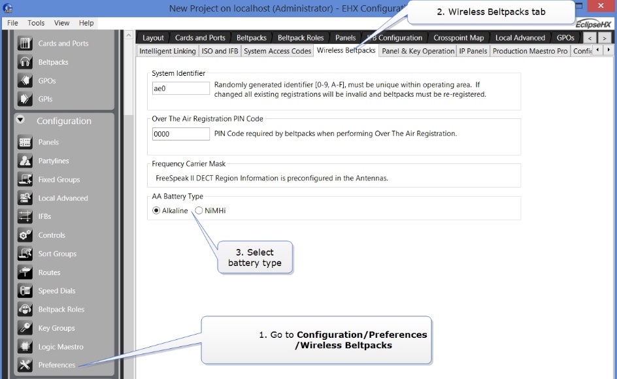The height and width of the screenshot is (379, 617).
Task: Click the Logic Maestro chip icon
Action: coord(25,346)
